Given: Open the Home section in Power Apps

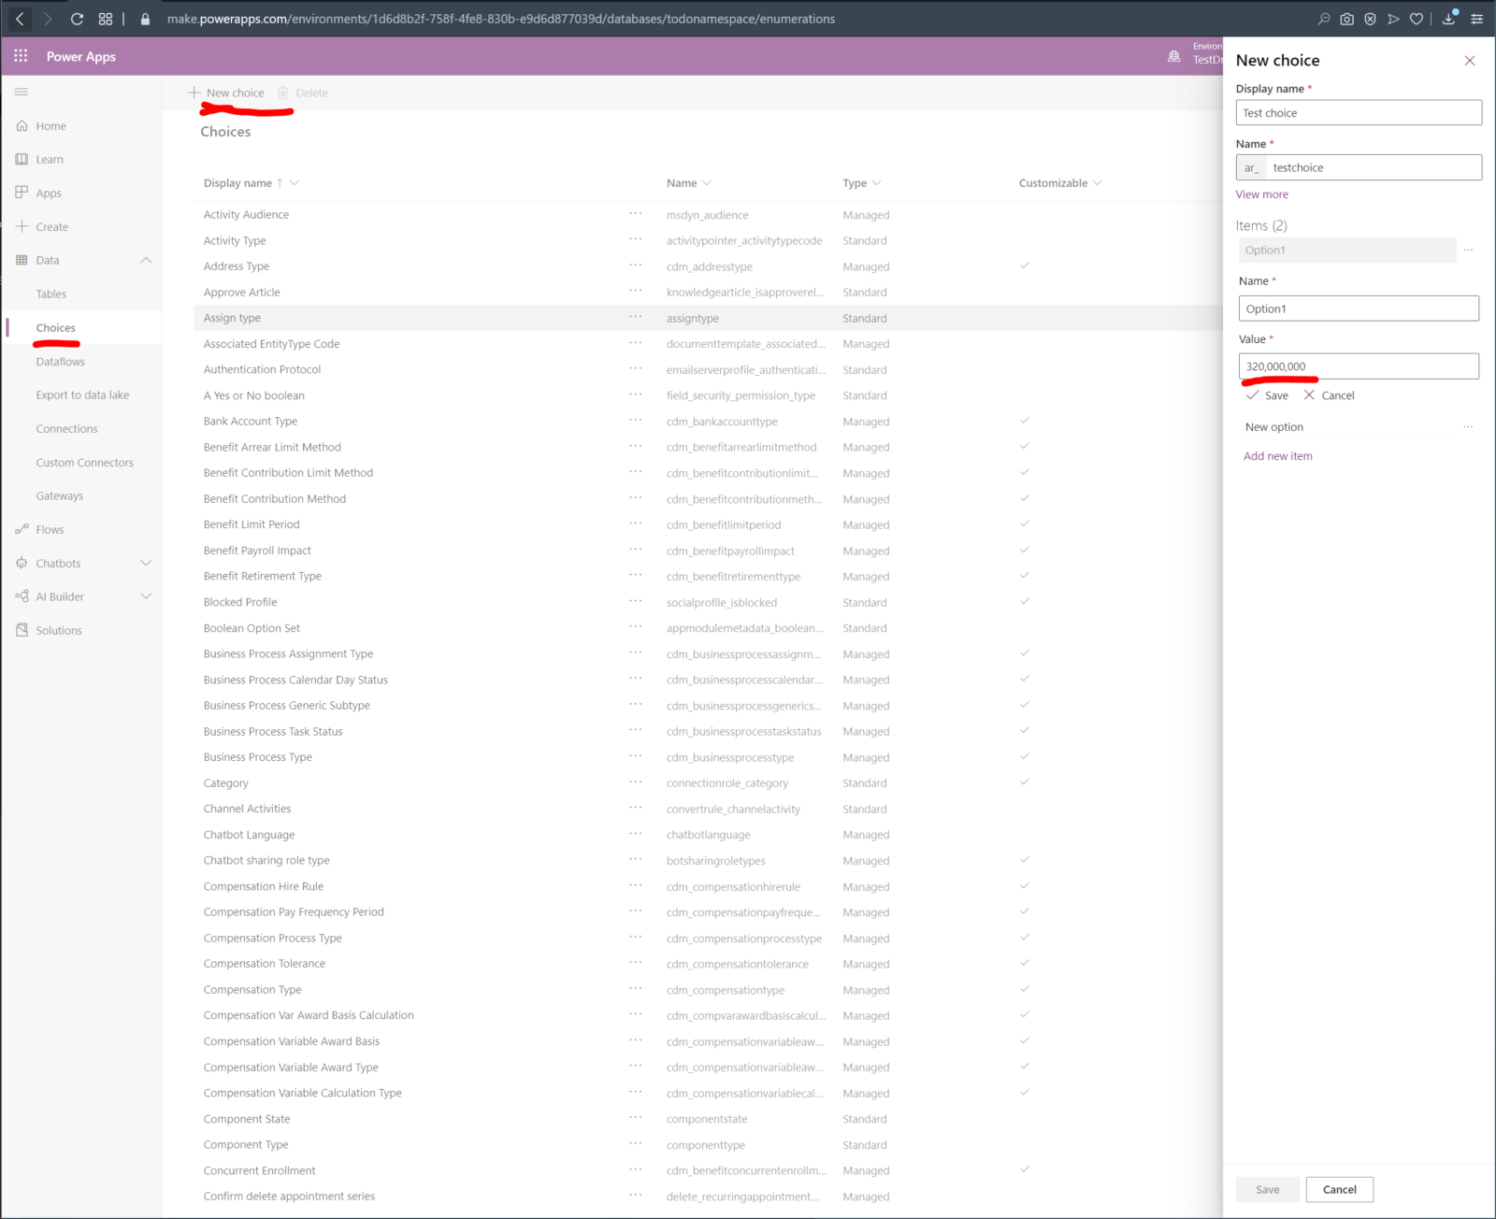Looking at the screenshot, I should [50, 125].
